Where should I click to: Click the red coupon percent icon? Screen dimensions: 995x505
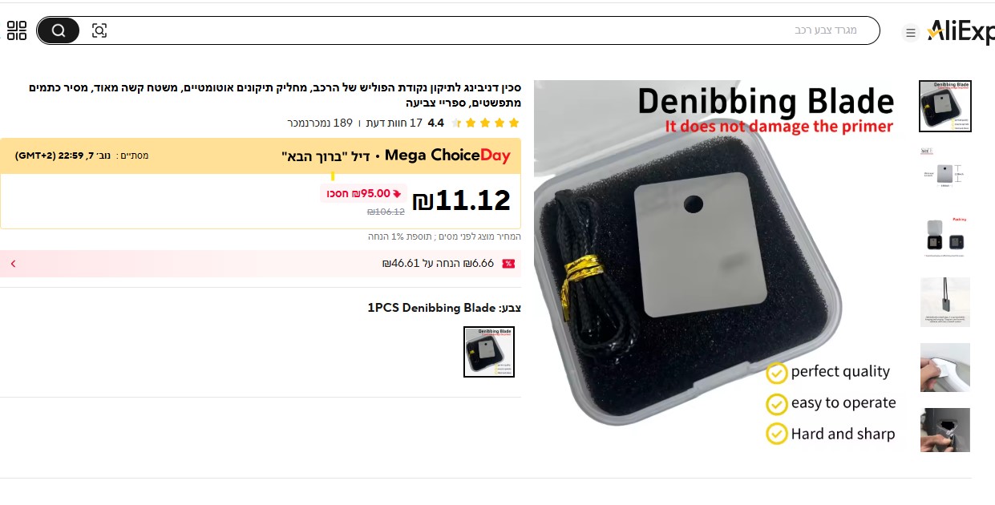point(508,264)
